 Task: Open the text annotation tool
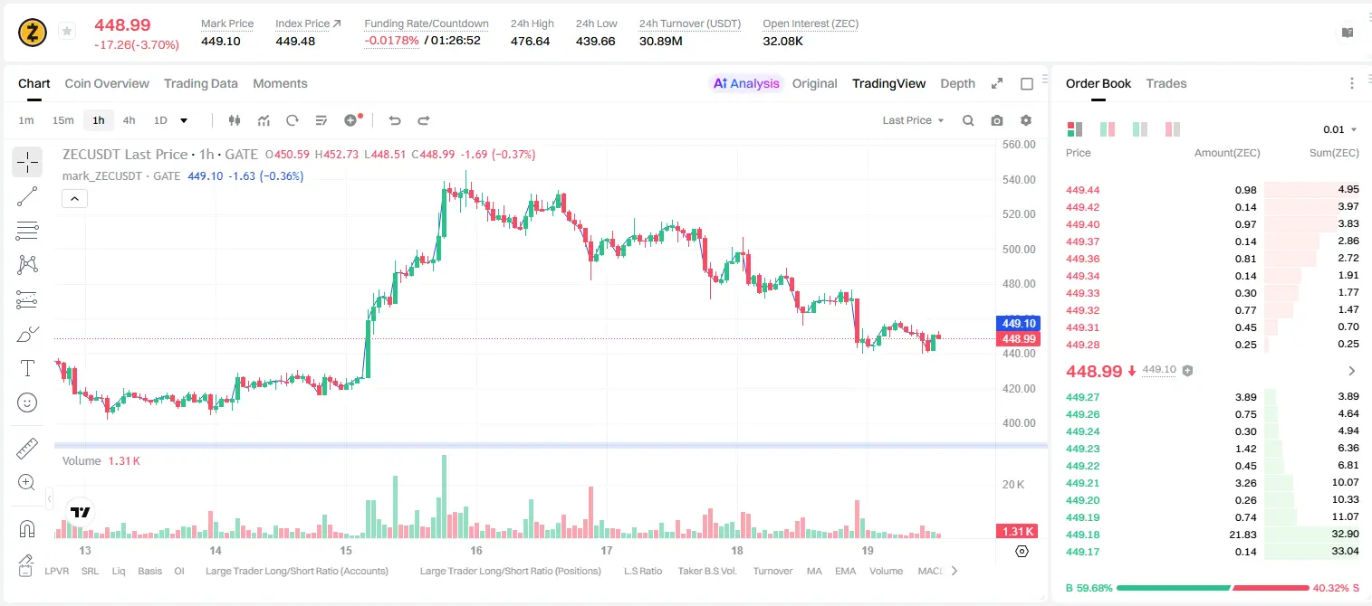27,368
